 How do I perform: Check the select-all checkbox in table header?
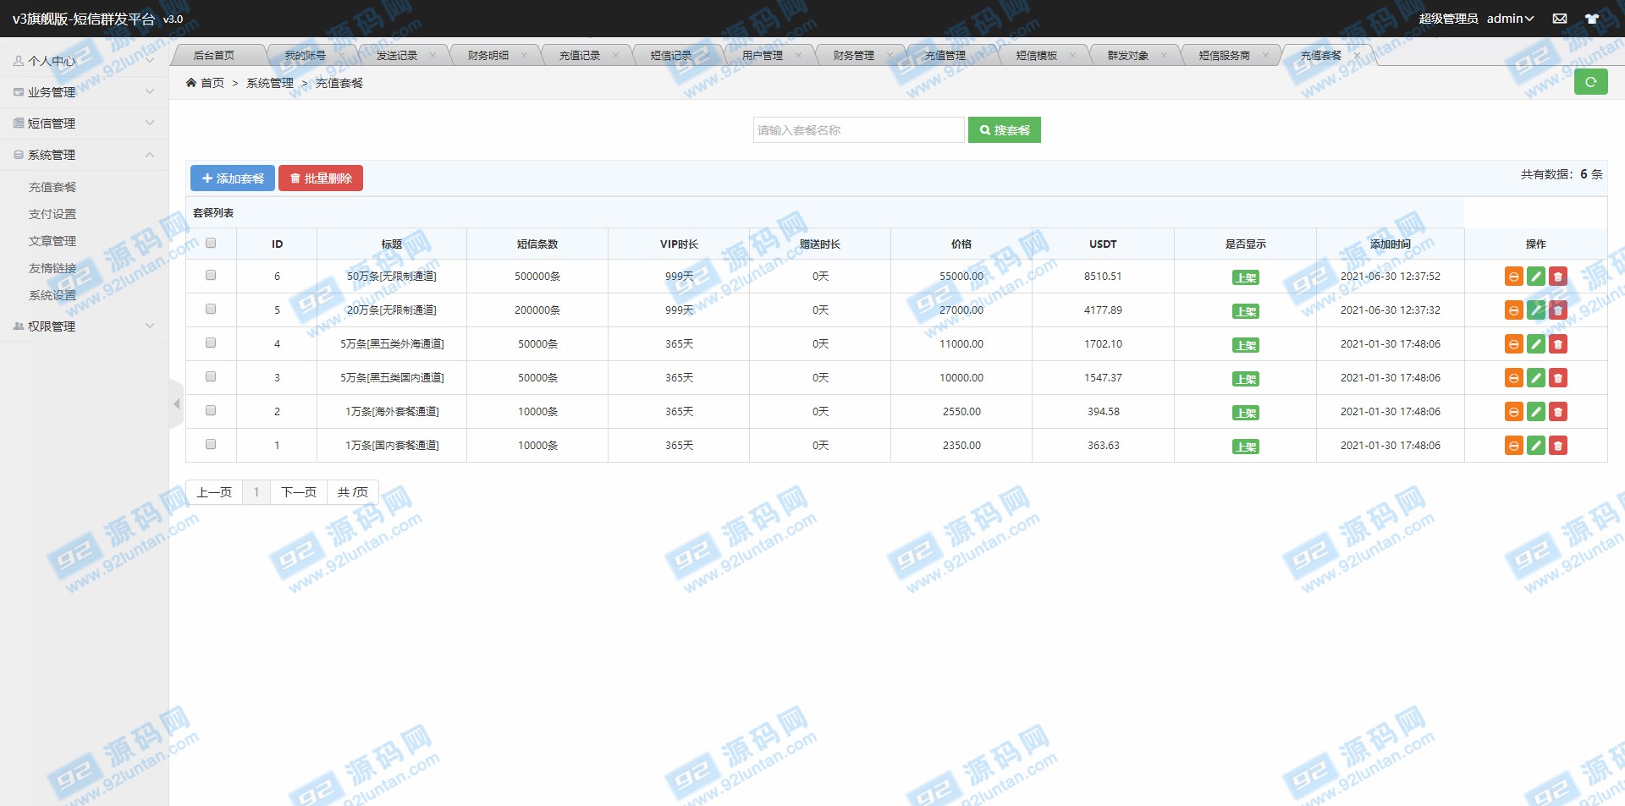(x=211, y=244)
